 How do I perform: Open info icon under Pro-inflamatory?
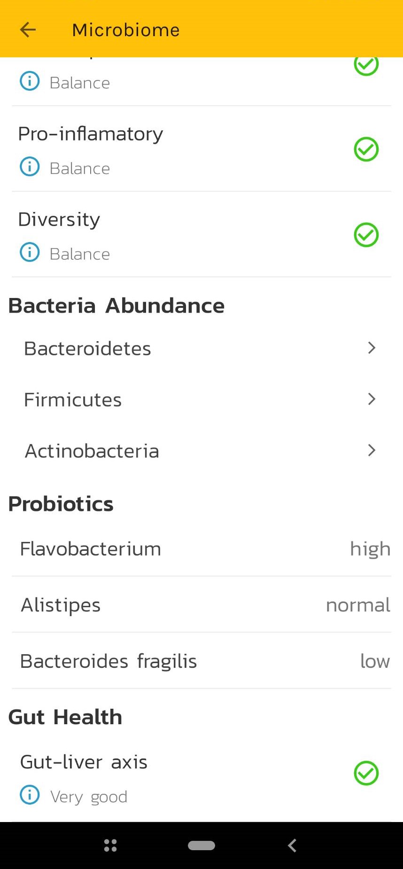(x=30, y=167)
